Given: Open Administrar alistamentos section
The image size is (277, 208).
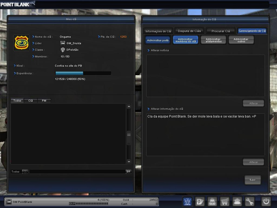Looking at the screenshot, I should 213,40.
